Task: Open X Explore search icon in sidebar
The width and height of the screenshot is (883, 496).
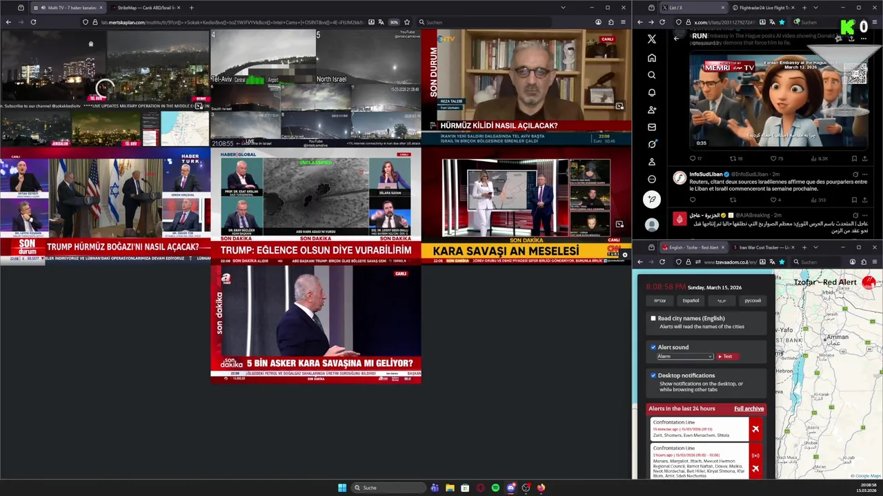Action: pos(652,75)
